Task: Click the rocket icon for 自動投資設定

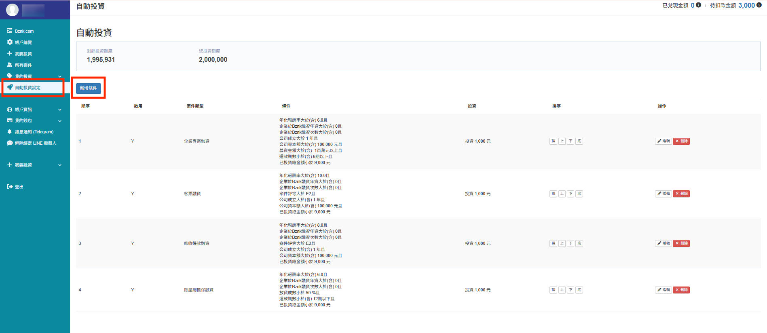Action: tap(10, 87)
